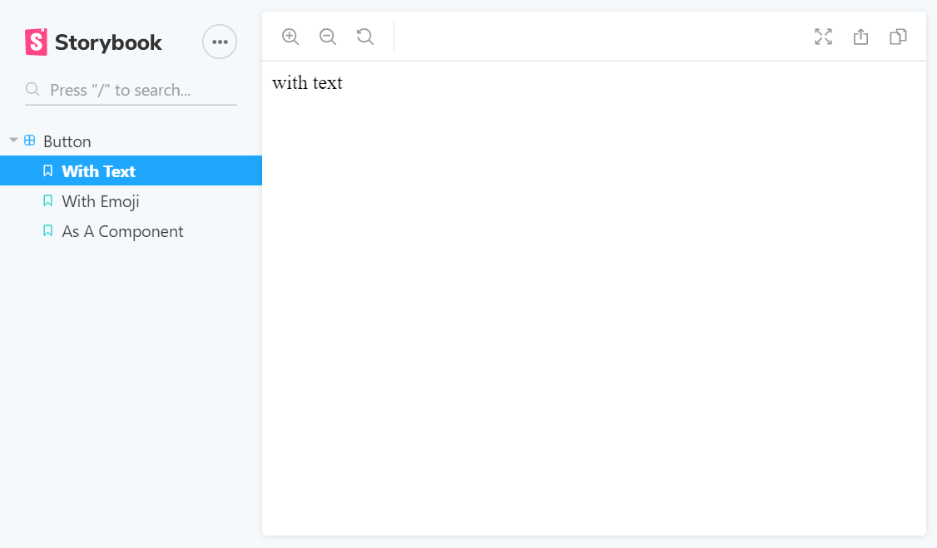The height and width of the screenshot is (548, 937).
Task: Open the As A Component story
Action: pyautogui.click(x=121, y=231)
